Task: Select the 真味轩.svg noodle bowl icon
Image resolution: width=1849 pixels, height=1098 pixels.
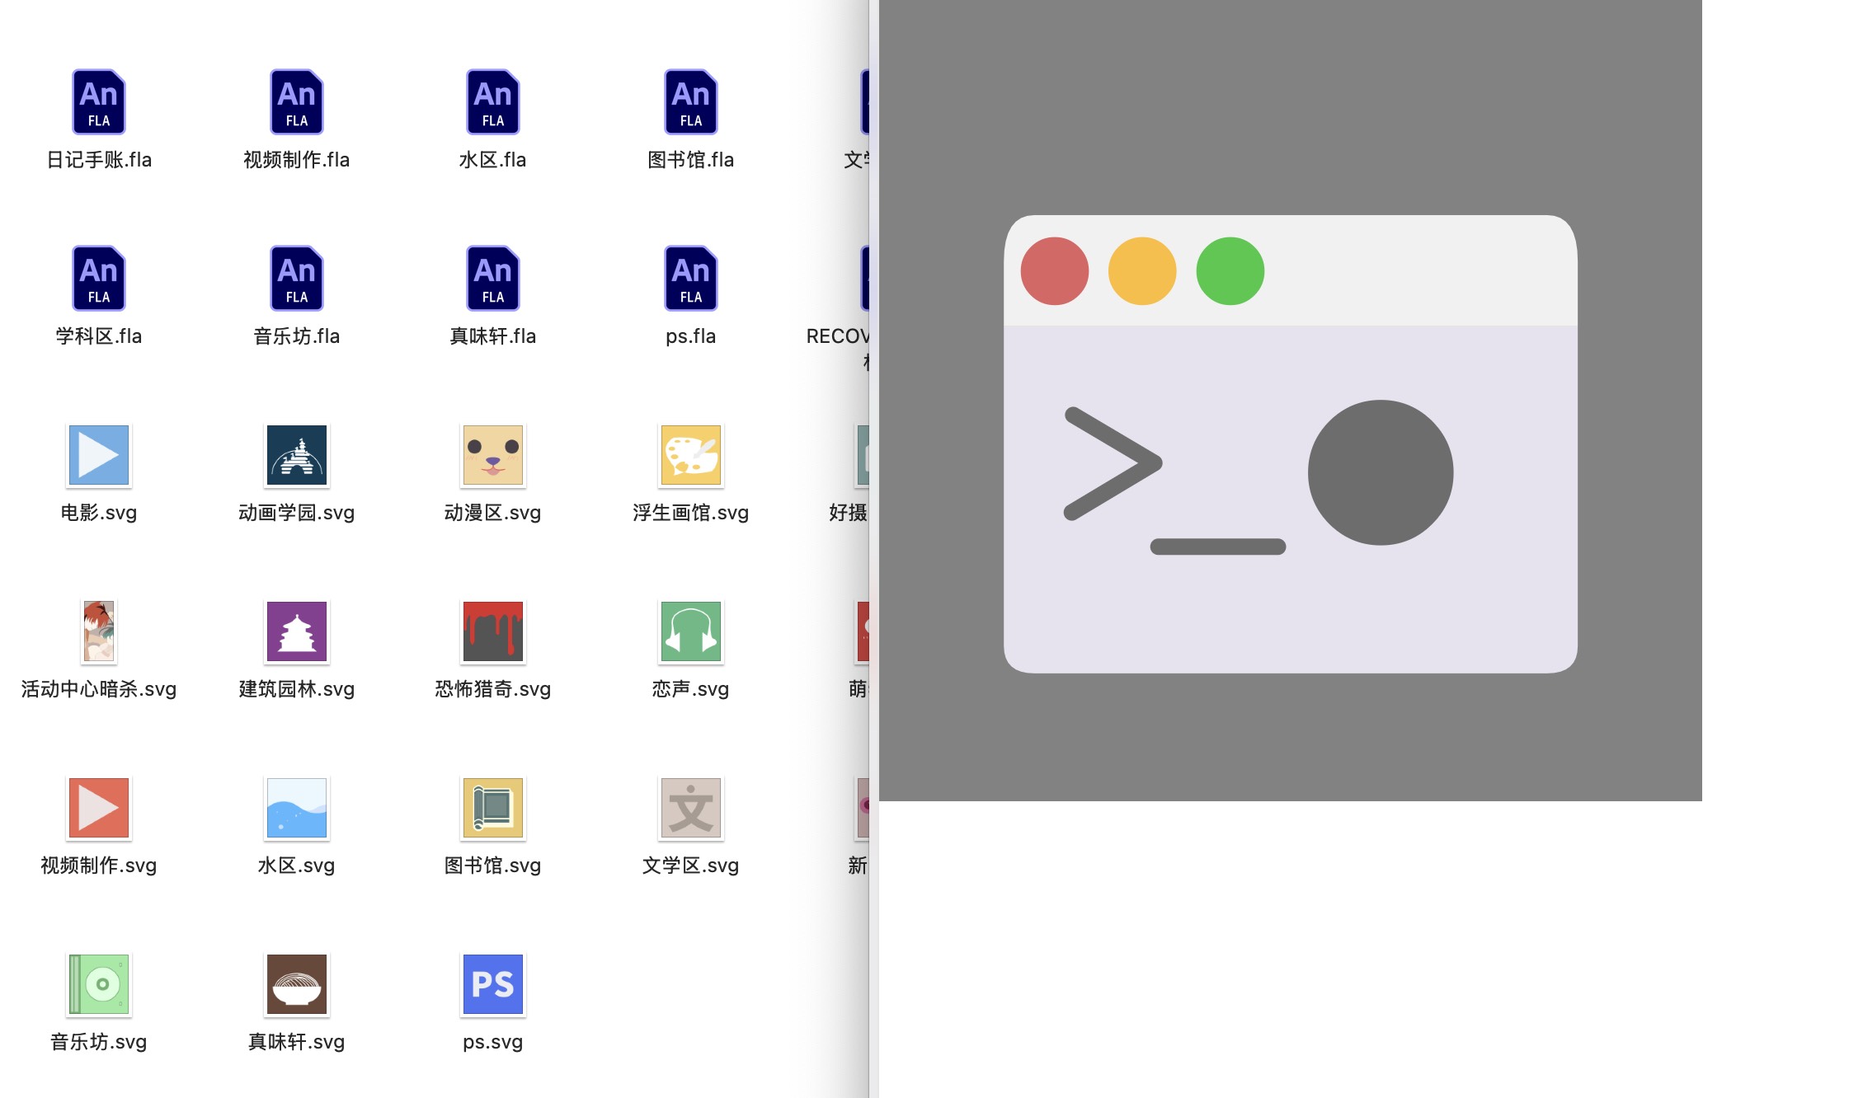Action: point(297,984)
